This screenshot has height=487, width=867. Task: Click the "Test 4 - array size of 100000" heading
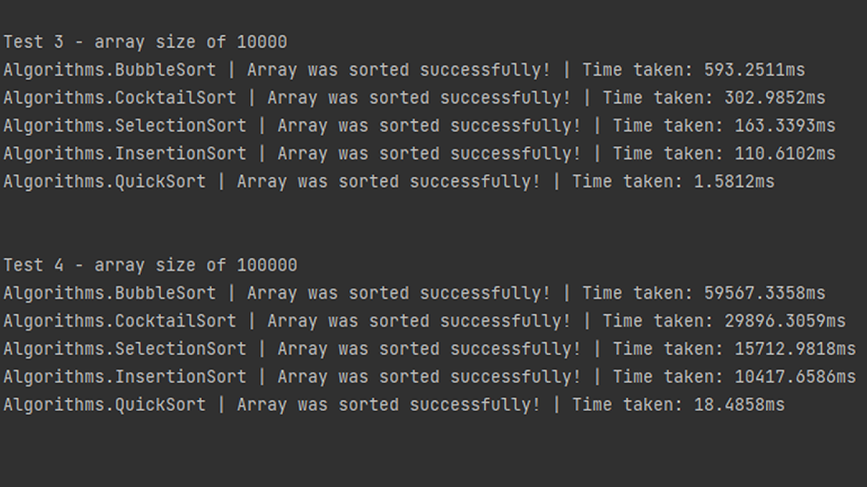pyautogui.click(x=150, y=265)
